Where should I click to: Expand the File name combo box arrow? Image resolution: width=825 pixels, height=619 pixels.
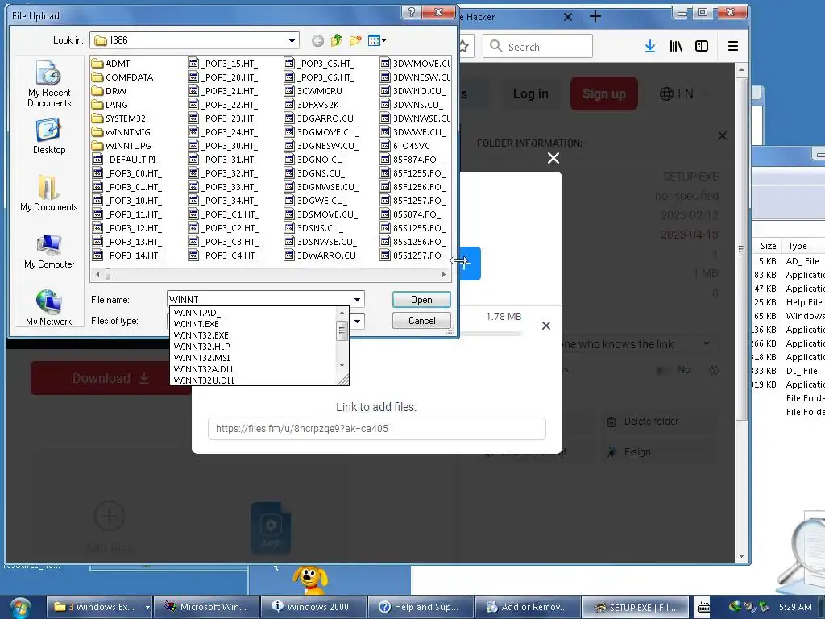[357, 300]
